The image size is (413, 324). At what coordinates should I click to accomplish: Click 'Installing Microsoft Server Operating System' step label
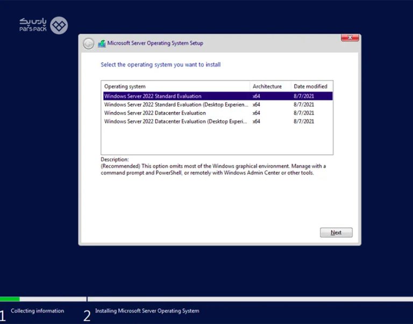pyautogui.click(x=147, y=311)
